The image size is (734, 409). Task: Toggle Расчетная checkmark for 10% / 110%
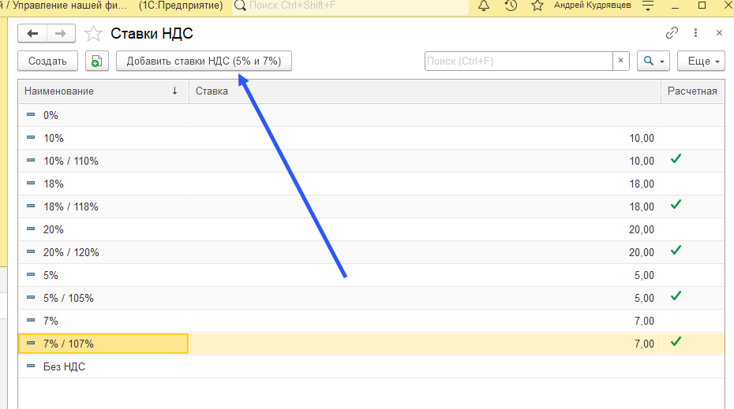tap(676, 159)
